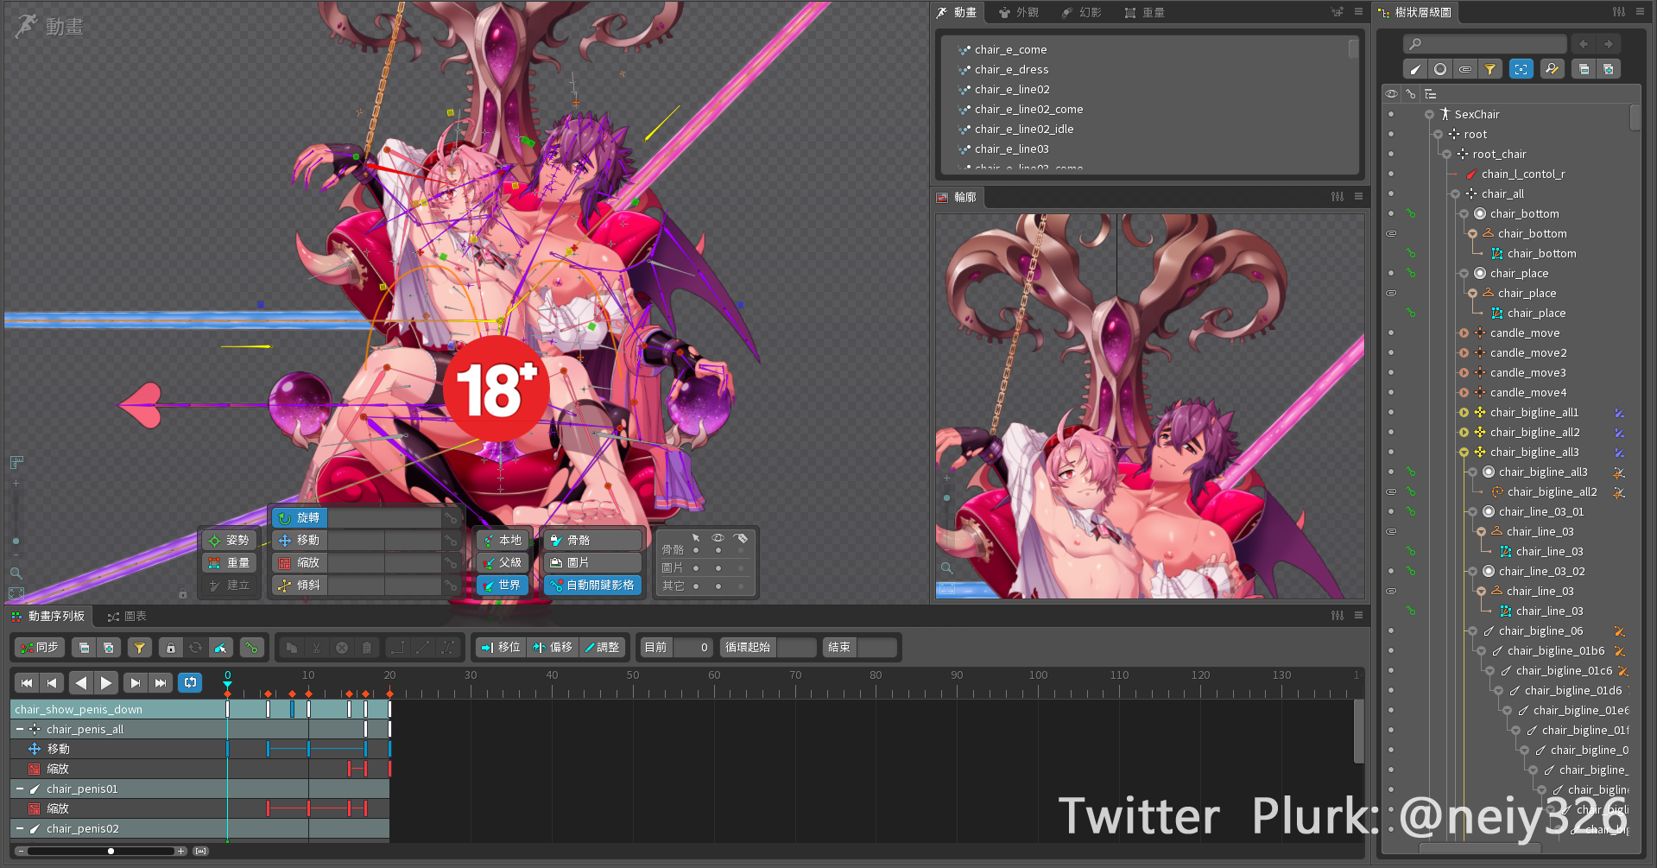Collapse the chair_all node in tree
The width and height of the screenshot is (1657, 868).
(1455, 194)
